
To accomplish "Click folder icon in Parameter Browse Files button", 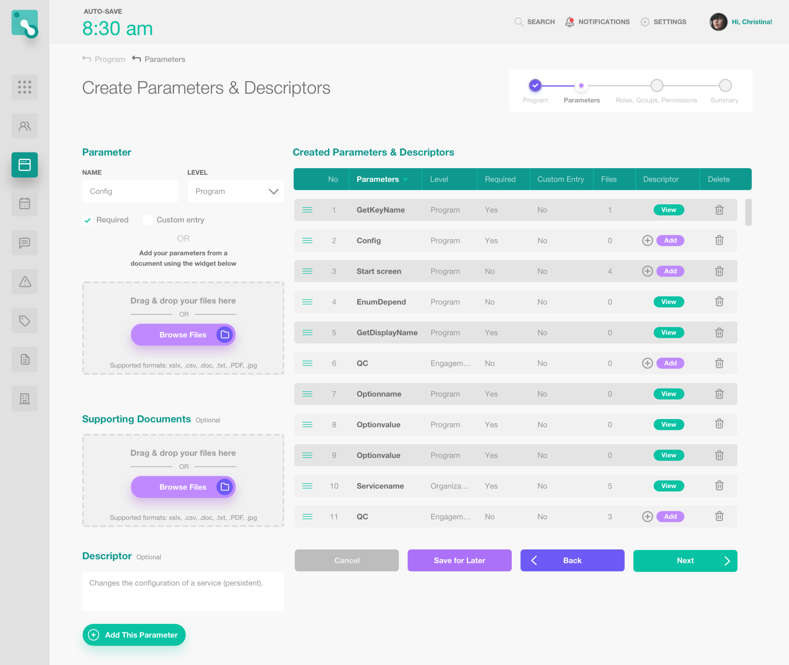I will pyautogui.click(x=225, y=335).
